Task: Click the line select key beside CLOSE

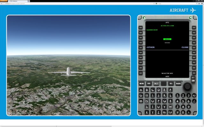Action: [194, 47]
